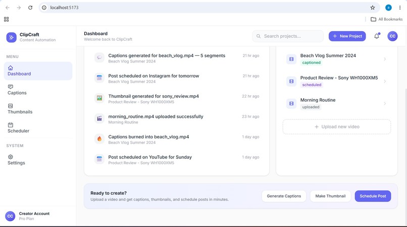Click the Thumbnails sidebar icon
This screenshot has width=407, height=227.
[11, 106]
